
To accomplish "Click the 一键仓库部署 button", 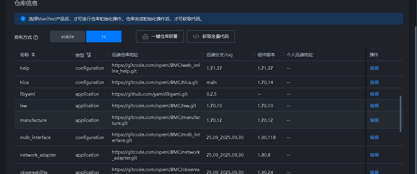I will (160, 37).
